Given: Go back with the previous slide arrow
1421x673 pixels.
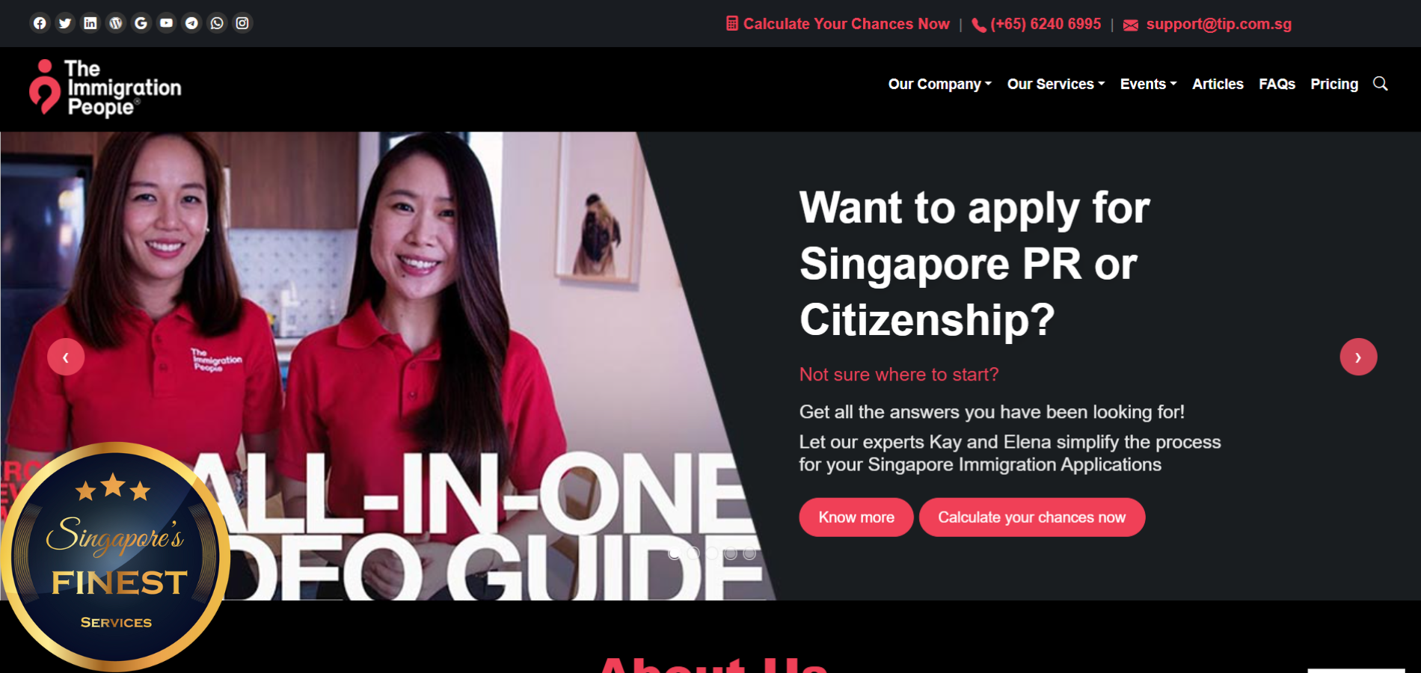Looking at the screenshot, I should [x=66, y=357].
